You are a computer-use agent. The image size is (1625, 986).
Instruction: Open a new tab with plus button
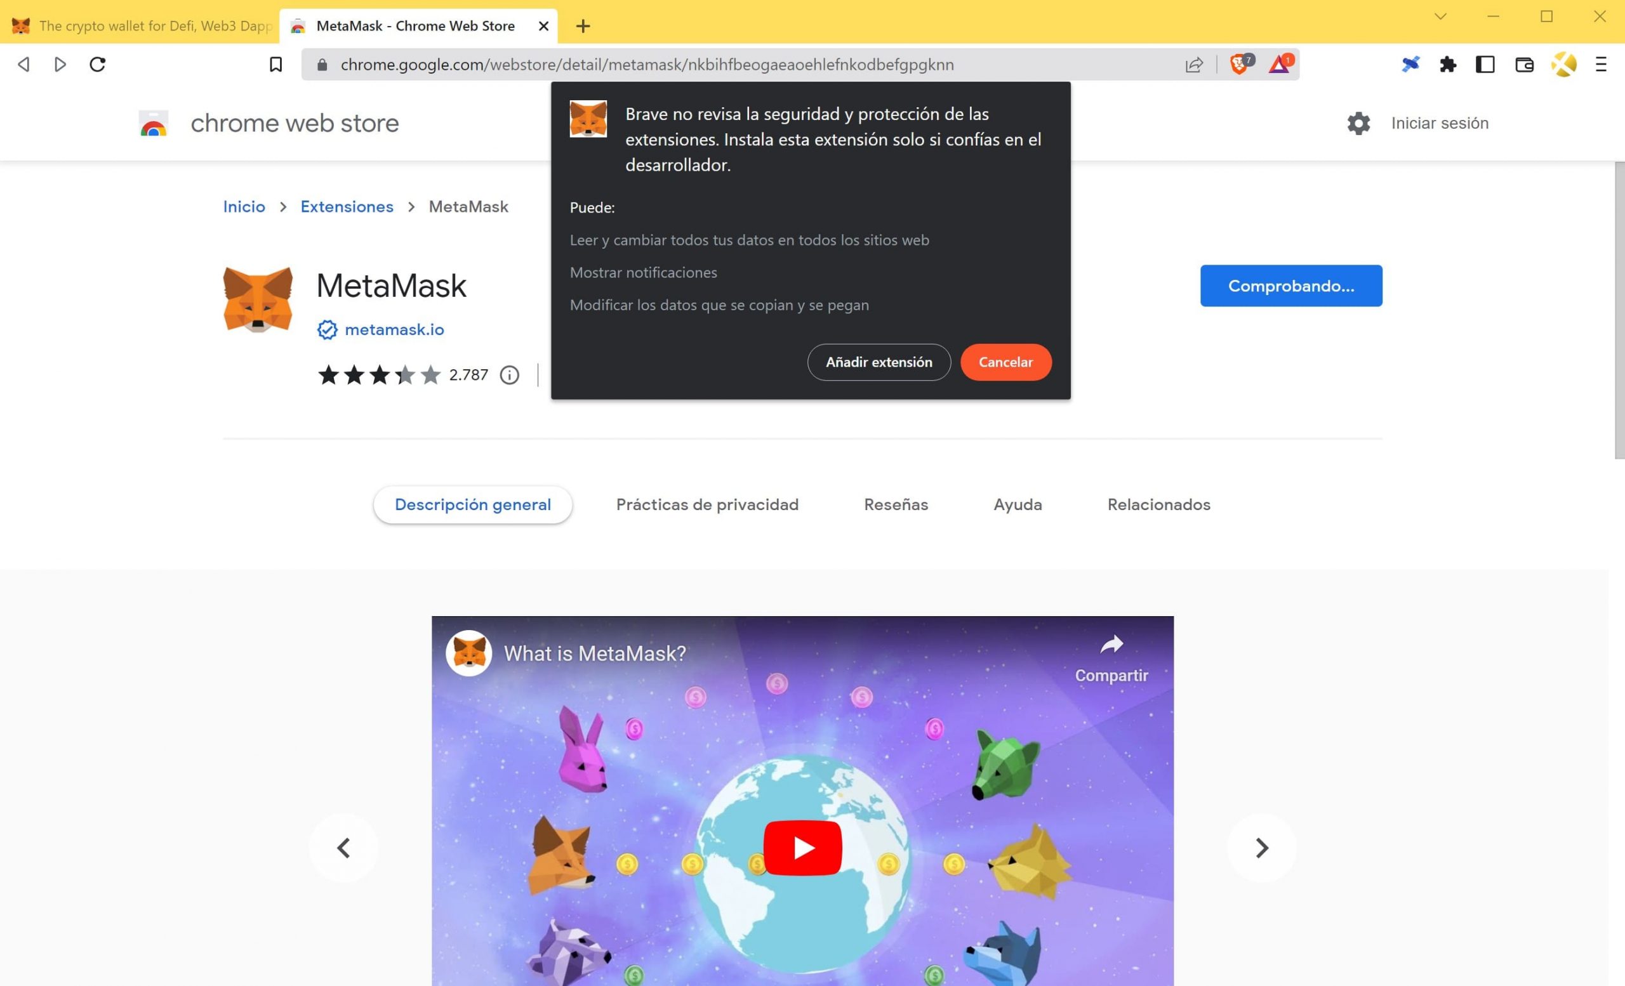click(x=582, y=26)
